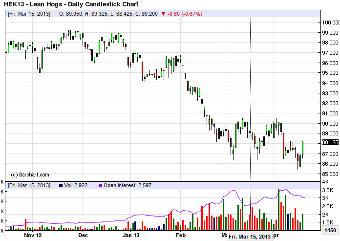
Task: Click the 'Jan 13' date axis label
Action: 130,235
